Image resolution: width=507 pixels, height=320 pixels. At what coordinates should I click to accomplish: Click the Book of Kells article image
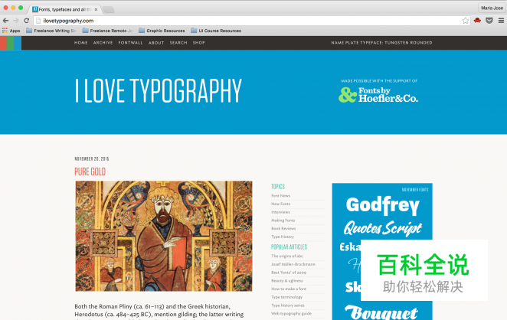pos(163,236)
